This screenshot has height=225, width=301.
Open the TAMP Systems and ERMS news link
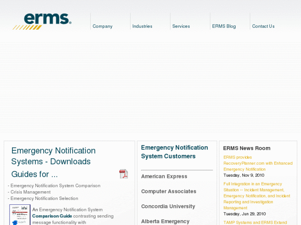click(255, 223)
